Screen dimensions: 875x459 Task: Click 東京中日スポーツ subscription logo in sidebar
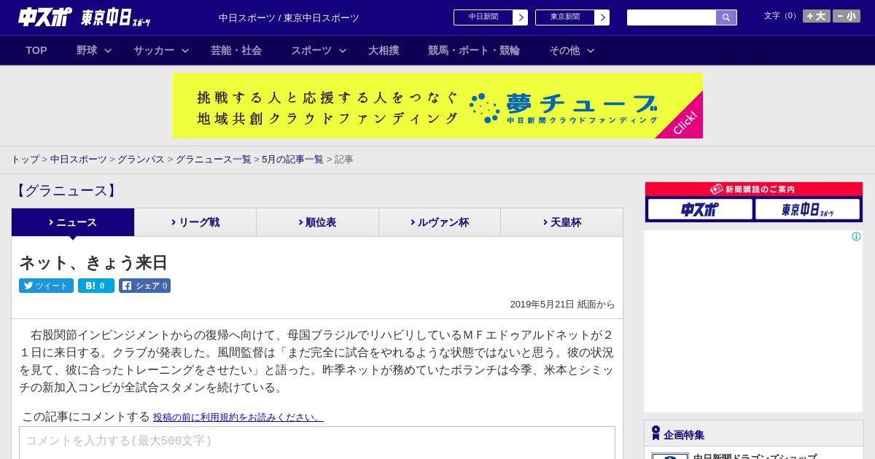click(x=807, y=209)
